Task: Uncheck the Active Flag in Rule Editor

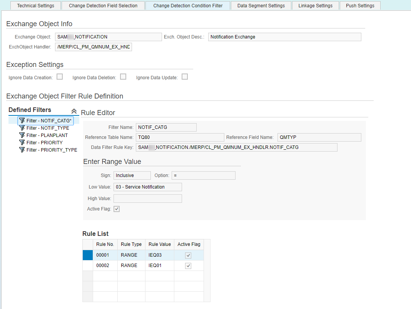Action: pos(117,209)
